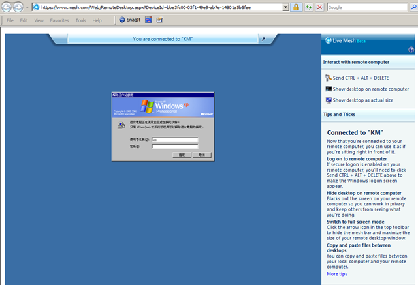Open the Favorites menu

(59, 20)
